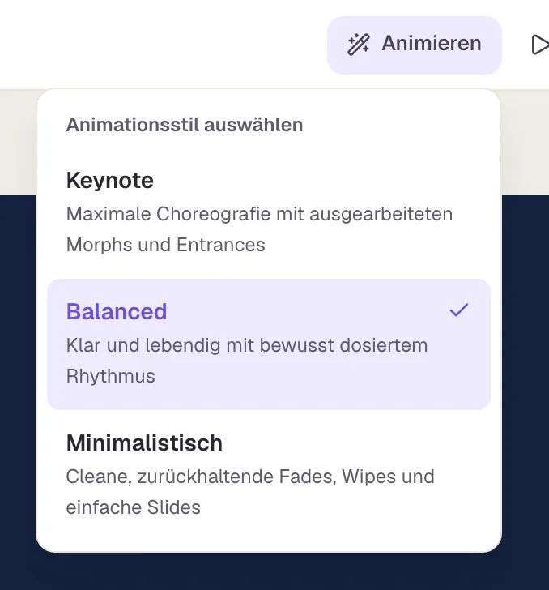Click the magic wand icon in Animieren
The image size is (549, 590).
pyautogui.click(x=359, y=45)
